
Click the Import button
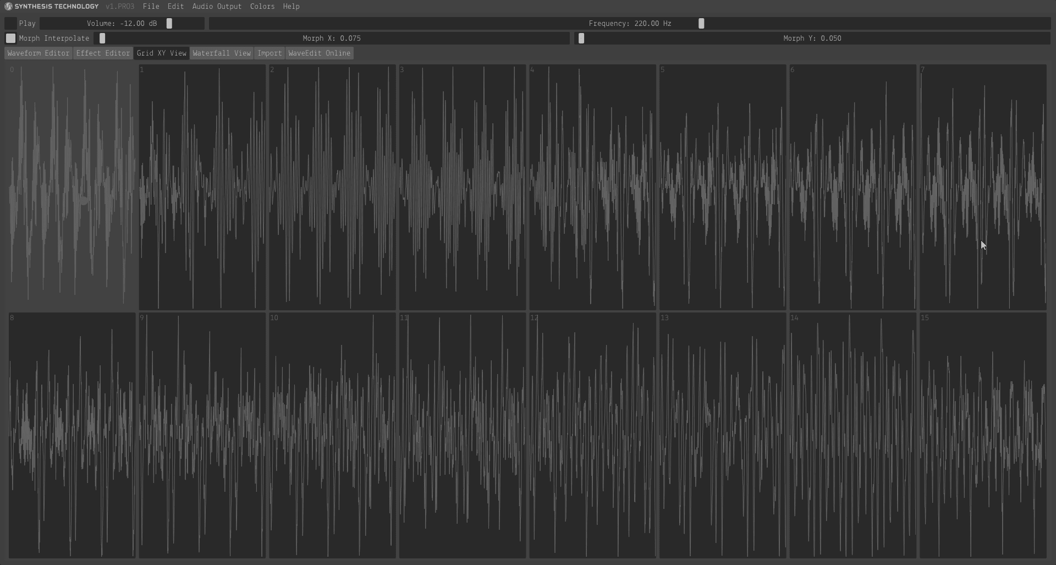[269, 53]
